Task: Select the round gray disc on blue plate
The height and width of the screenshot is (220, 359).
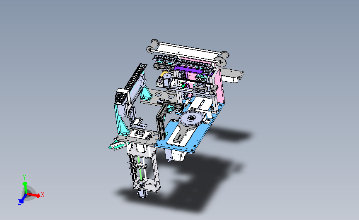Action: pyautogui.click(x=191, y=119)
